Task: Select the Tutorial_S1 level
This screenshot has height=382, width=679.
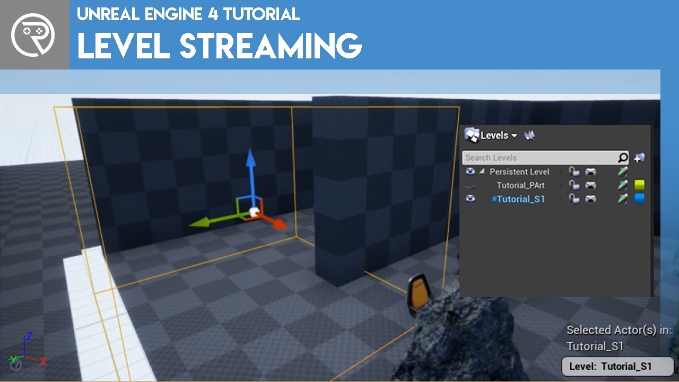Action: click(x=521, y=199)
